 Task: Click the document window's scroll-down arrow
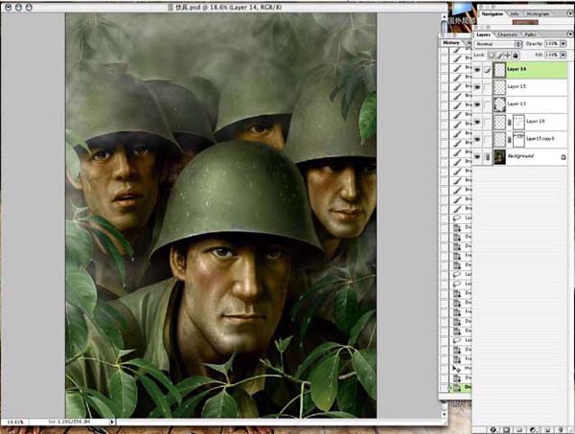click(x=444, y=415)
